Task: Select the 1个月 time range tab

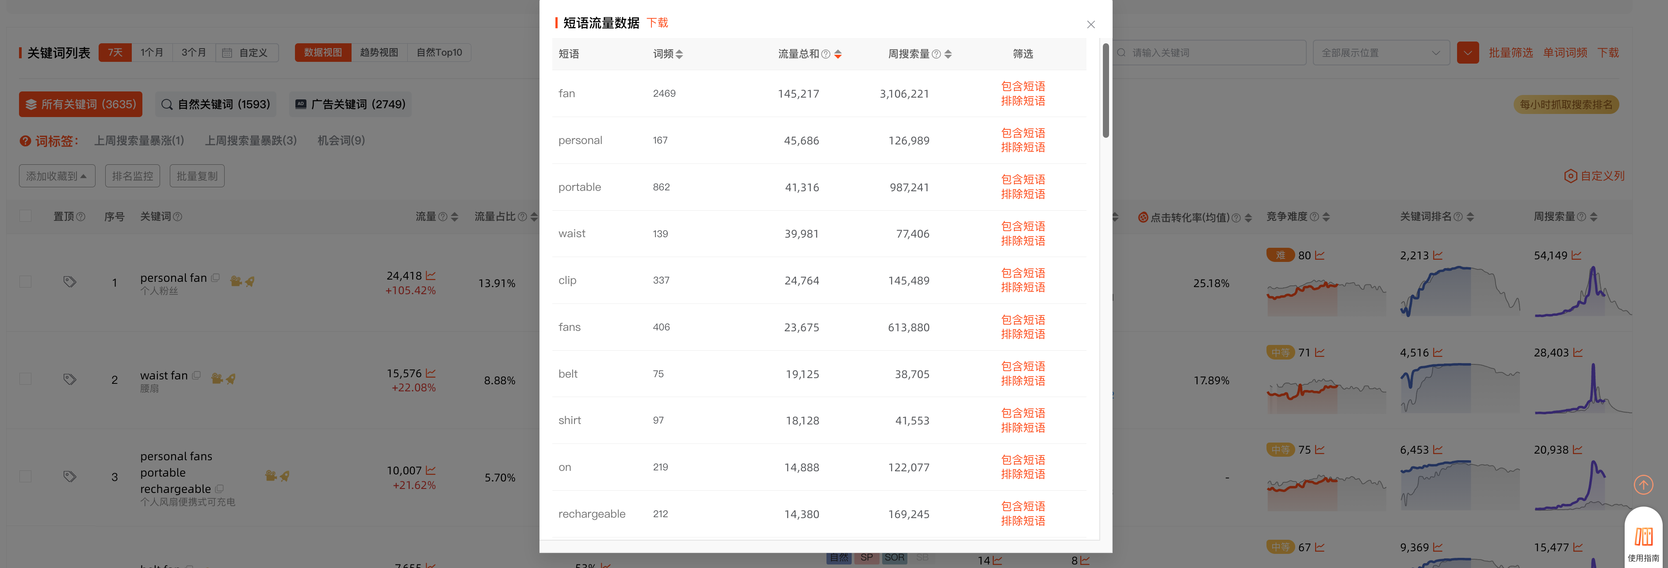Action: [x=152, y=53]
